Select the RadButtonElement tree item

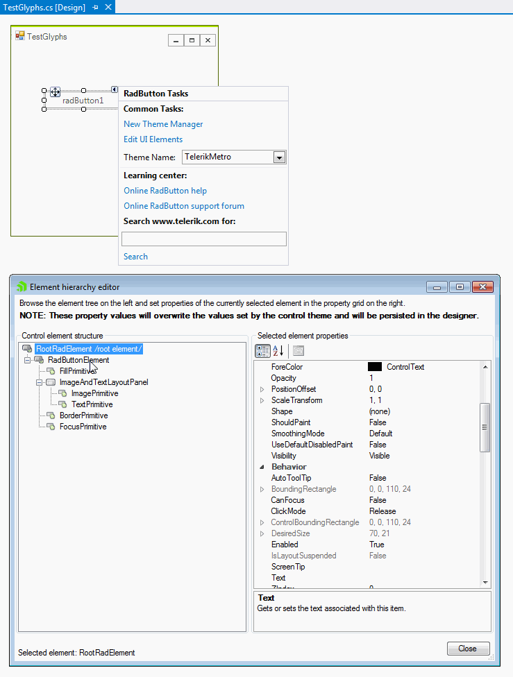coord(78,359)
